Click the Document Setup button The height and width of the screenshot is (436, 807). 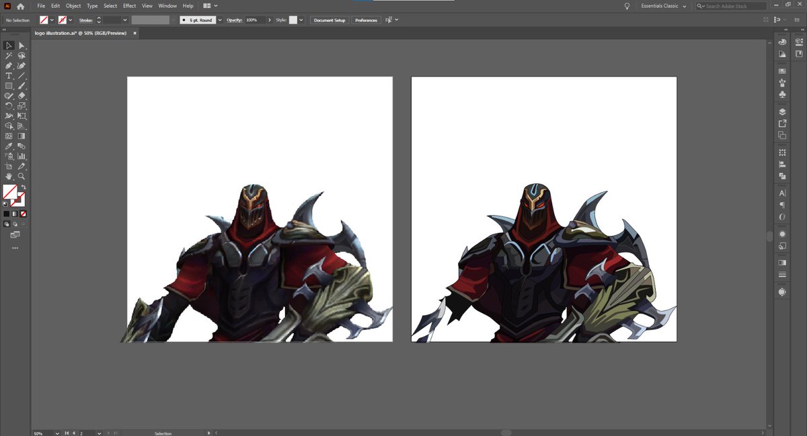330,20
